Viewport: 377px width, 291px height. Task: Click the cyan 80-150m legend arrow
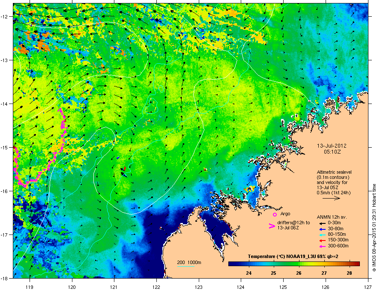coord(322,235)
